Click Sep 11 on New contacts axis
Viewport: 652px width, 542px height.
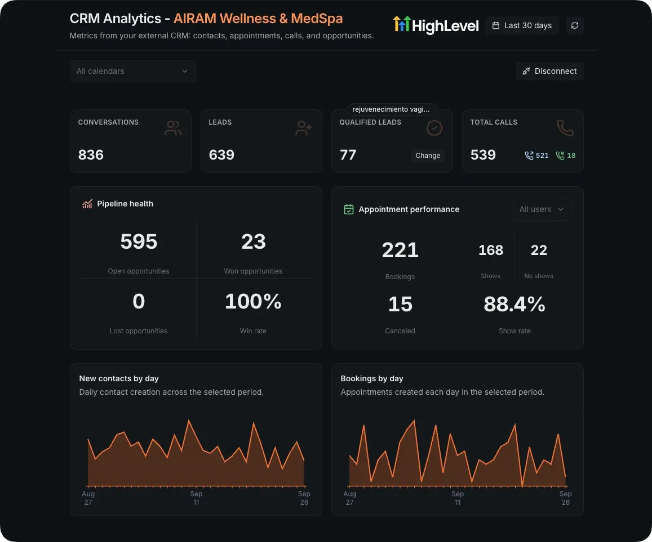196,498
